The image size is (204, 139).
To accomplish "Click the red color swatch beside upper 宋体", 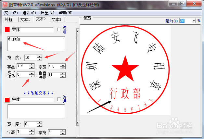I will pos(7,30).
